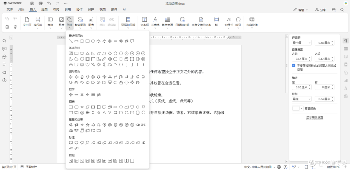Open the comments sidebar icon
The width and height of the screenshot is (350, 170).
(4, 49)
